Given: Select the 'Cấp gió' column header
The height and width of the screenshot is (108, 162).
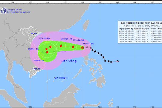Looking at the screenshot, I should [x=145, y=29].
